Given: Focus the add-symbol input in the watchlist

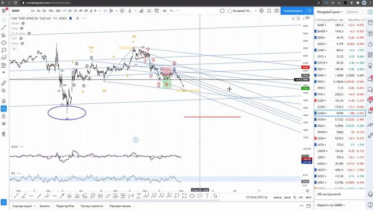Looking at the screenshot, I should pos(354,12).
